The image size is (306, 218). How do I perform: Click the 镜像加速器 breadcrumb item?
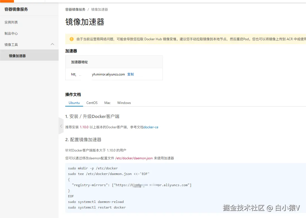(99, 9)
